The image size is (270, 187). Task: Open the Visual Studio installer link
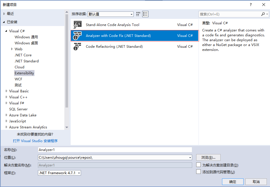click(35, 141)
